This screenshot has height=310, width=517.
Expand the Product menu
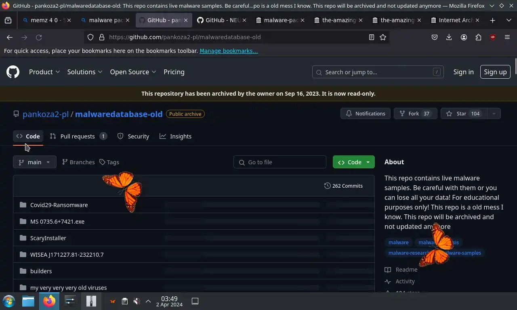pyautogui.click(x=44, y=72)
